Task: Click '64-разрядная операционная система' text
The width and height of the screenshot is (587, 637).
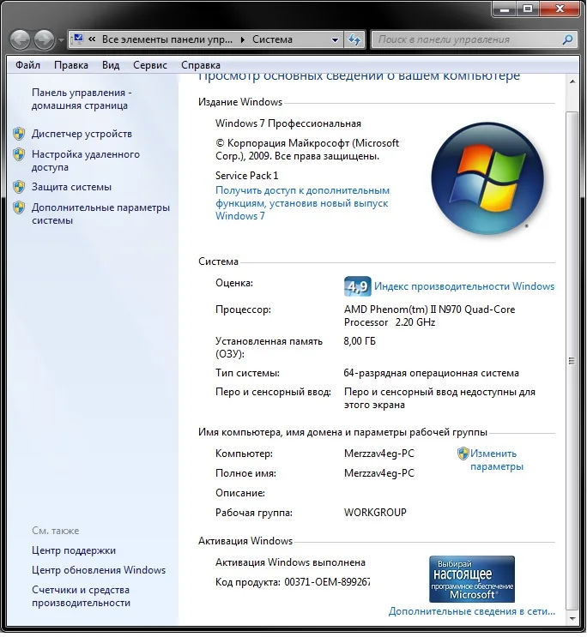Action: [431, 373]
